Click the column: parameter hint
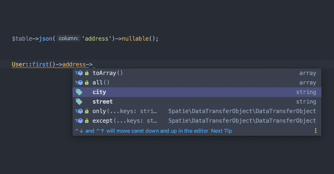 click(x=68, y=38)
